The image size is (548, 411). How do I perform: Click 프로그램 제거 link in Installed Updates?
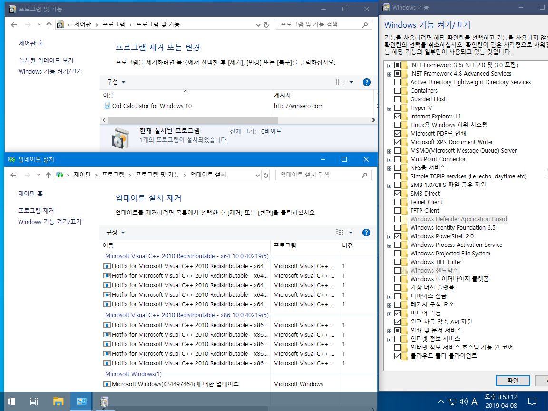tap(36, 211)
